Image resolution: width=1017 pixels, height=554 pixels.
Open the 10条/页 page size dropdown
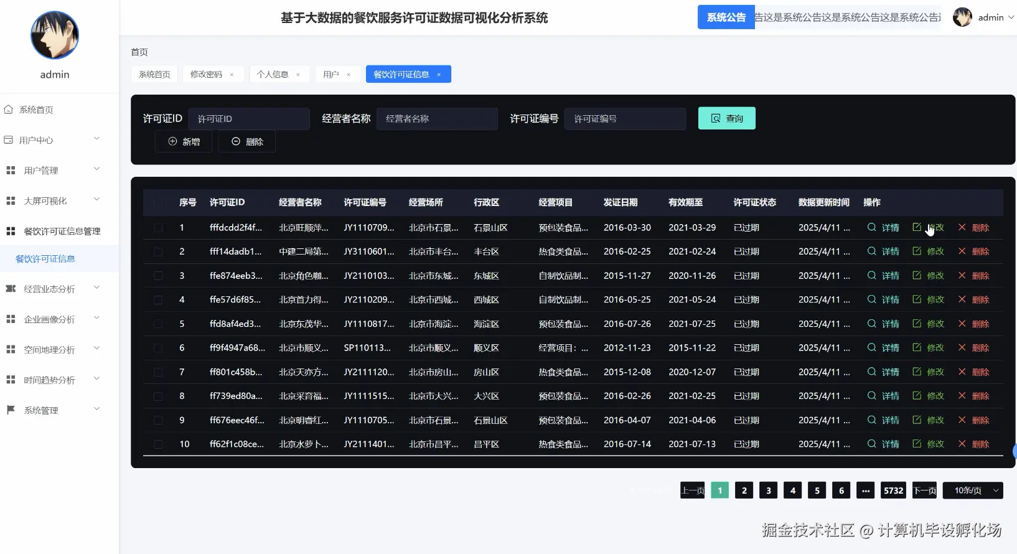(973, 491)
